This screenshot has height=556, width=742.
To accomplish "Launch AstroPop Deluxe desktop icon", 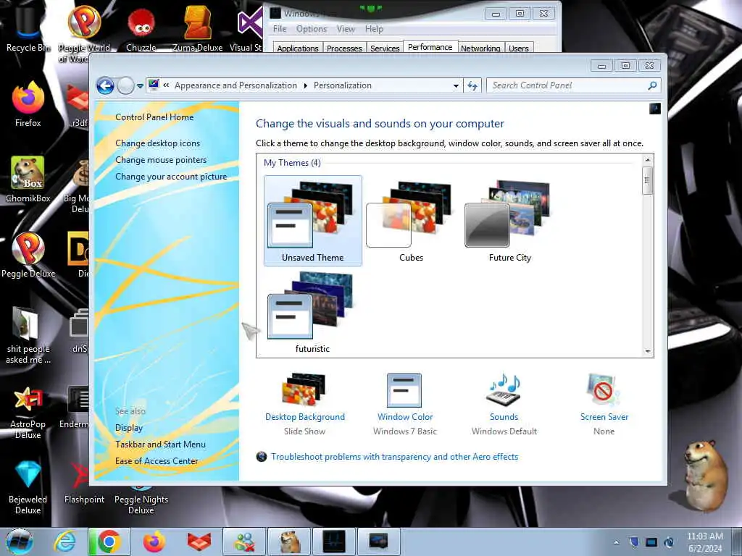I will point(28,412).
